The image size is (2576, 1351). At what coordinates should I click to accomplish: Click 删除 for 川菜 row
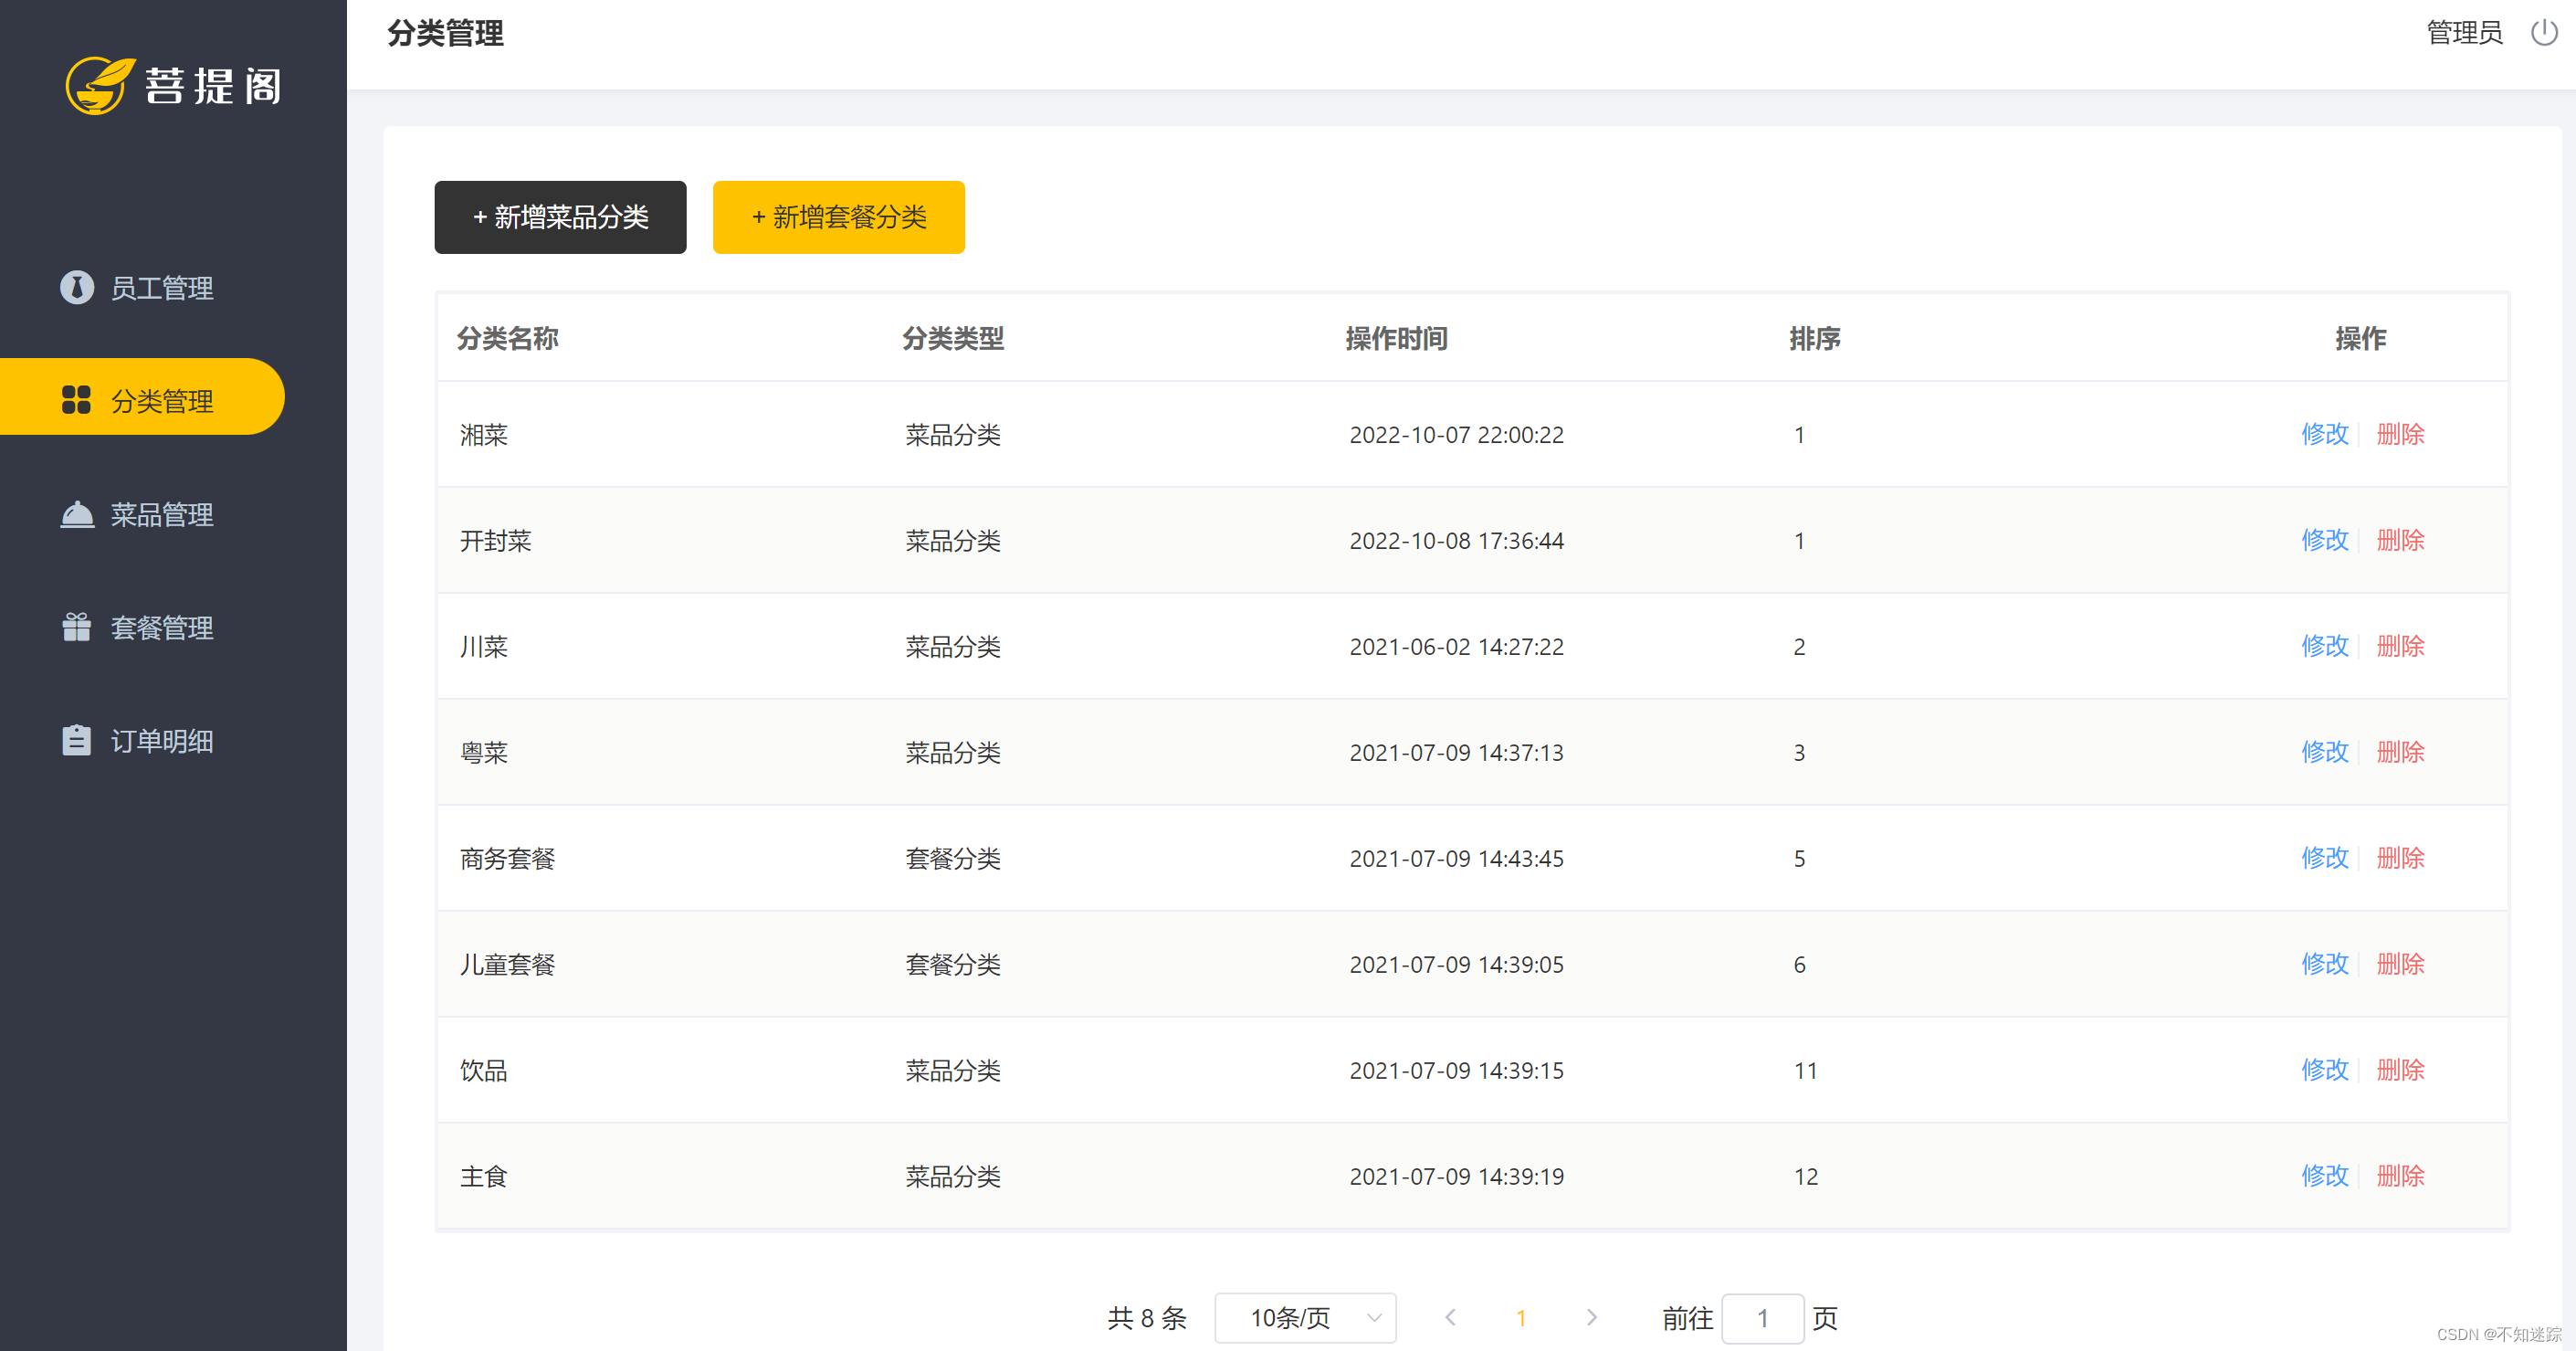click(x=2400, y=646)
